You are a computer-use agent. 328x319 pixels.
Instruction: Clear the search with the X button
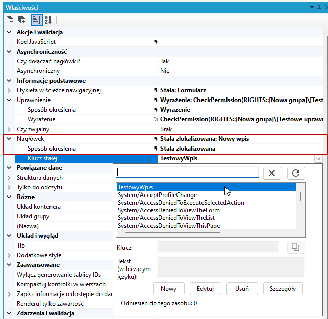tap(272, 173)
